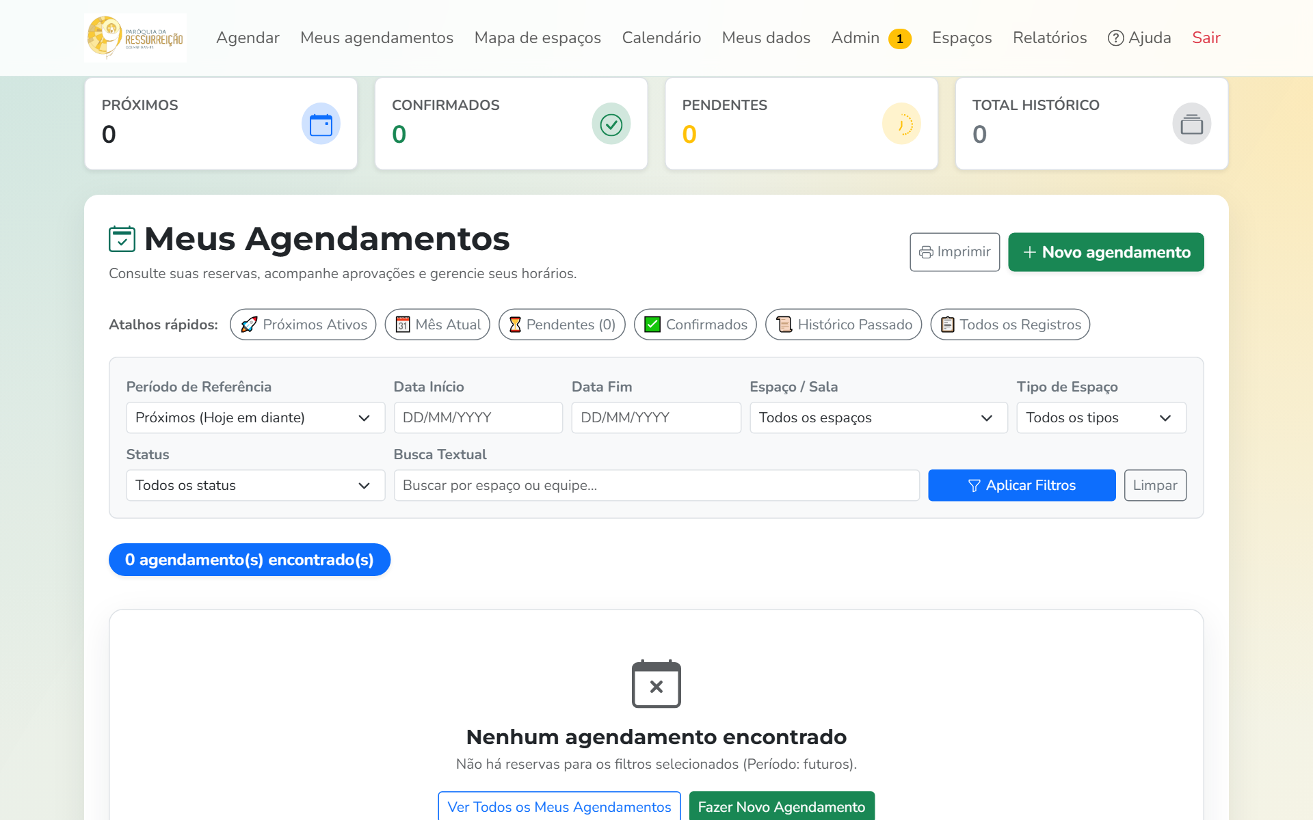Image resolution: width=1313 pixels, height=820 pixels.
Task: Click the yellow clock icon in Pendentes card
Action: click(x=901, y=124)
